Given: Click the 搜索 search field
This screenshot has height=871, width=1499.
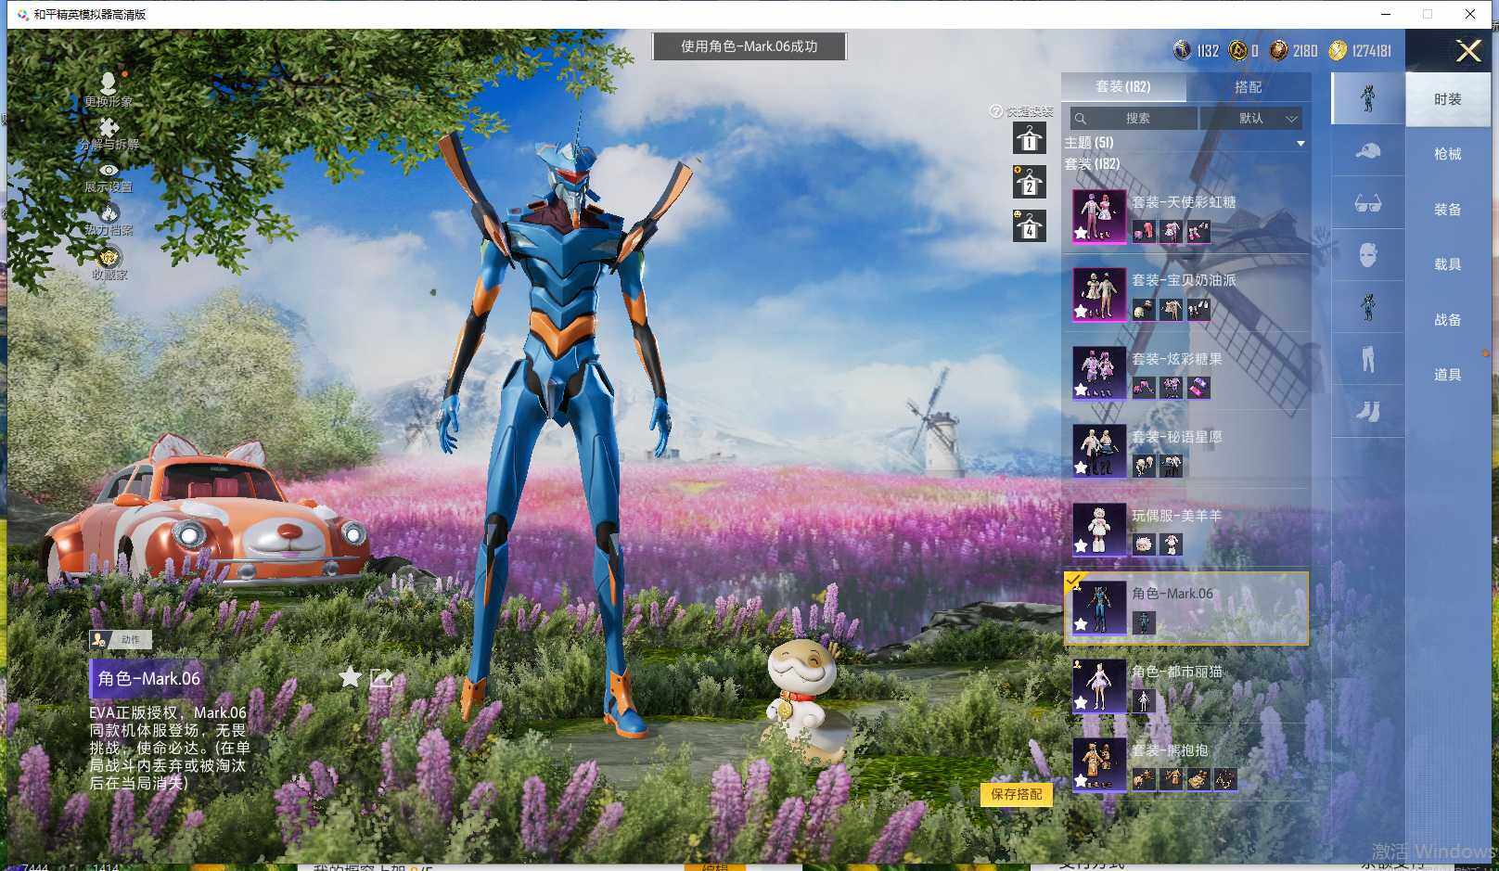Looking at the screenshot, I should [1133, 119].
